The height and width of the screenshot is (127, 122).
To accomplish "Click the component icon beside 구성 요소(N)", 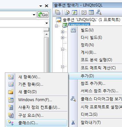I will pyautogui.click(x=11, y=115).
